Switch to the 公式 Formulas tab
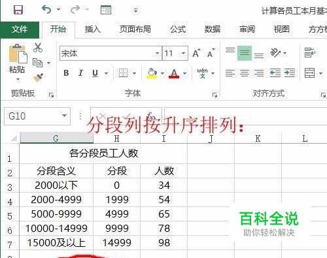Viewport: 327px width, 258px height. (178, 29)
